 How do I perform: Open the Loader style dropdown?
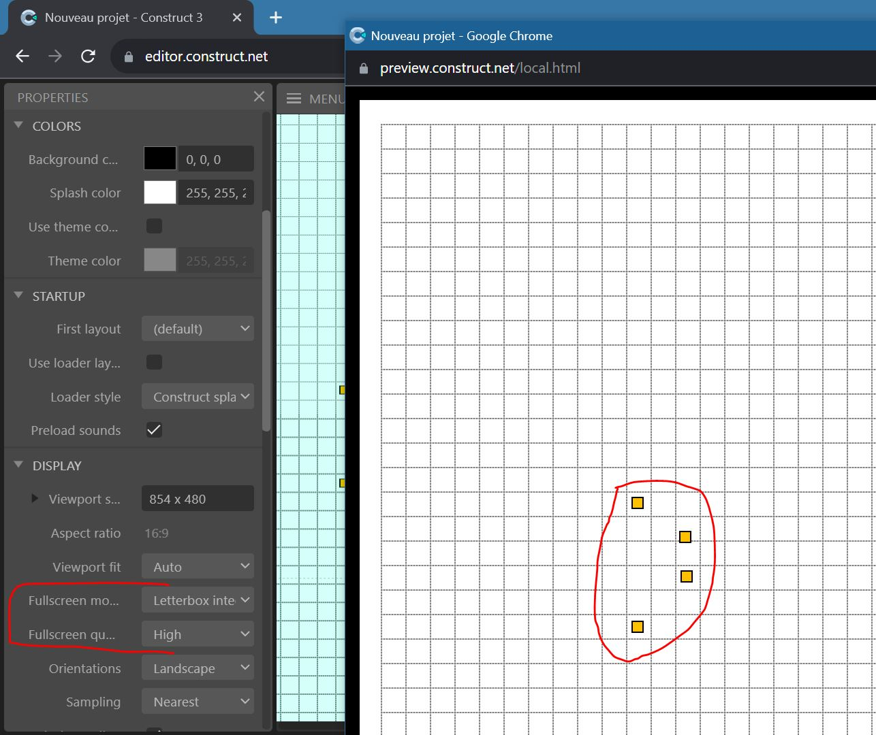[x=198, y=397]
